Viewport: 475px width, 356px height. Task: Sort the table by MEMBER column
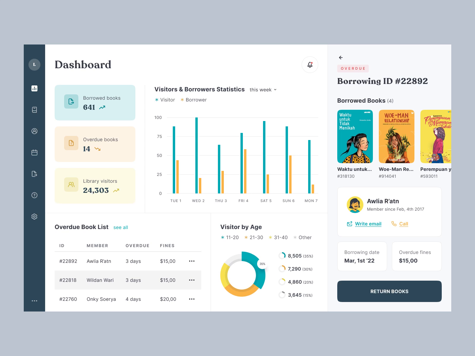97,246
